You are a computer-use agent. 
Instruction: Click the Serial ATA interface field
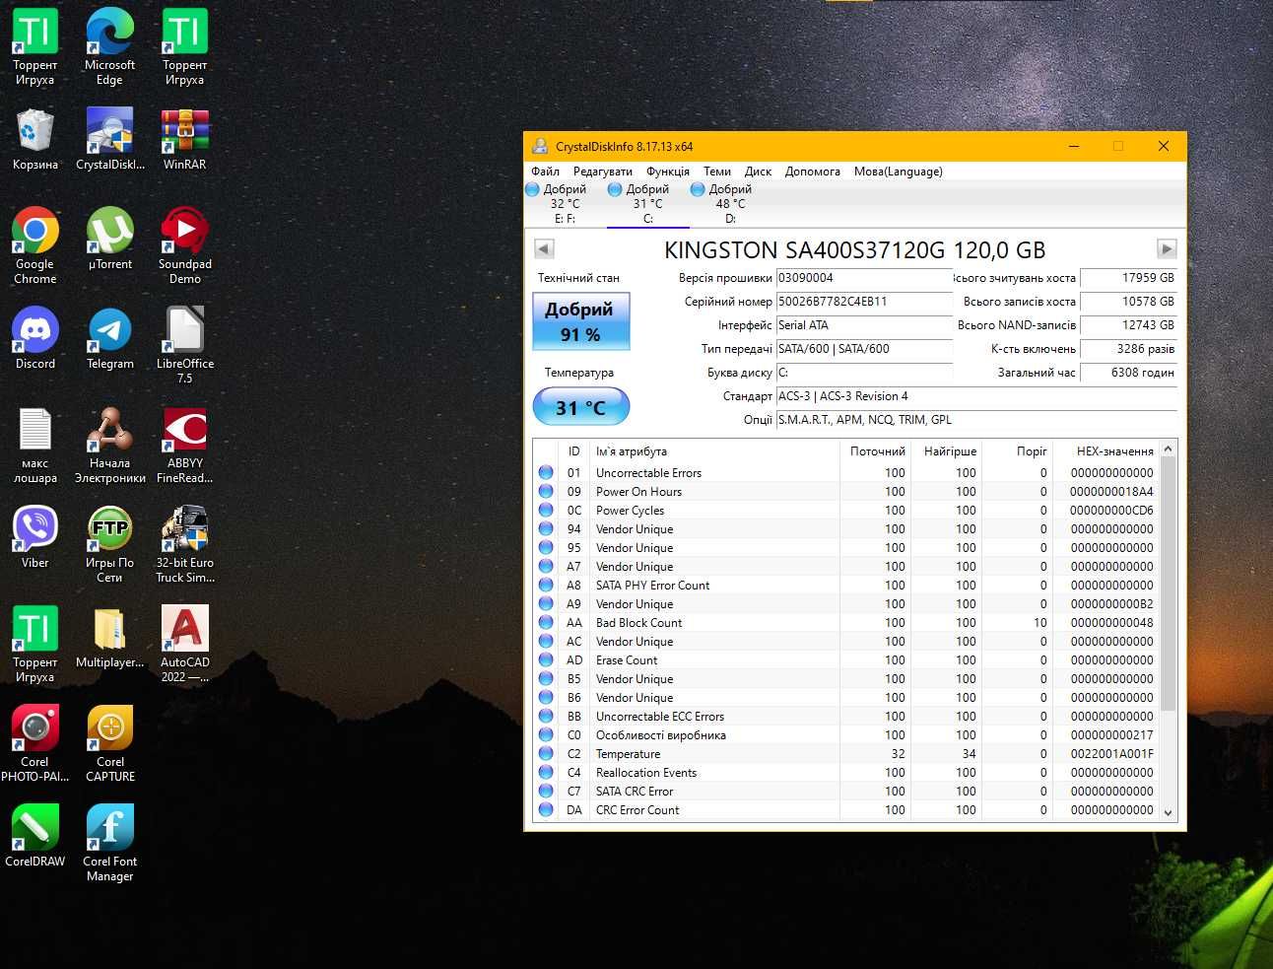click(864, 325)
